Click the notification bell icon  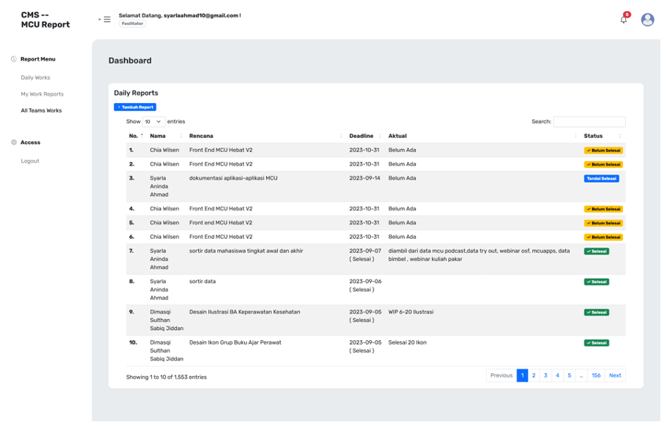[x=624, y=20]
